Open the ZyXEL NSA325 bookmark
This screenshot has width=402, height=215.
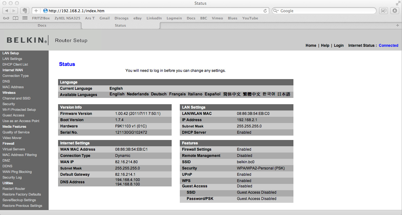click(x=67, y=18)
